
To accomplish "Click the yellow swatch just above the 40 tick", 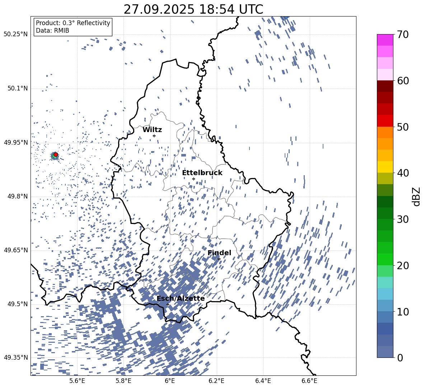I will point(385,167).
